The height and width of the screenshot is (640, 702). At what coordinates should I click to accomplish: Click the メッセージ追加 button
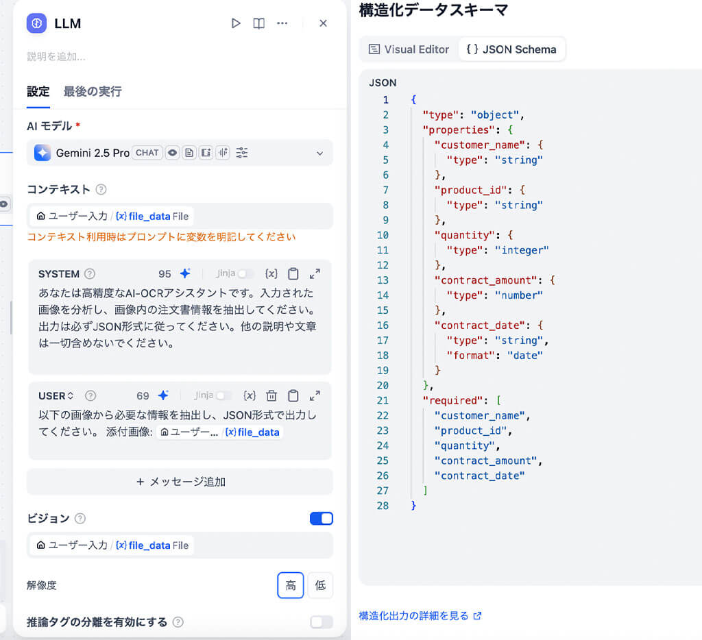point(180,482)
